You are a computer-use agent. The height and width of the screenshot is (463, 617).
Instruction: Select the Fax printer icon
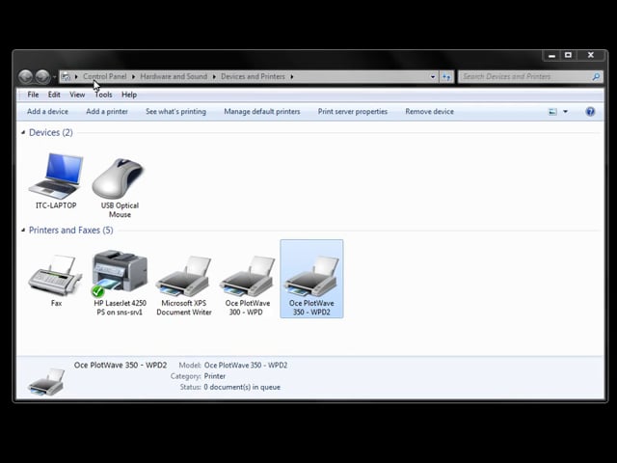(x=56, y=276)
